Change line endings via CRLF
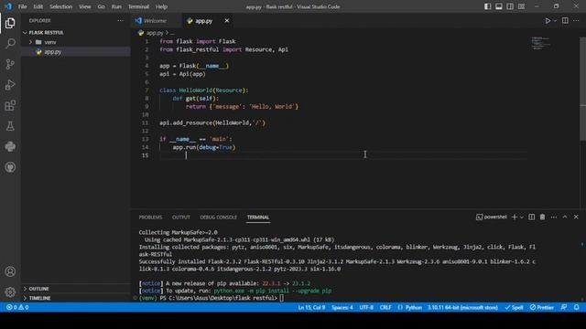This screenshot has width=586, height=329. (x=385, y=307)
